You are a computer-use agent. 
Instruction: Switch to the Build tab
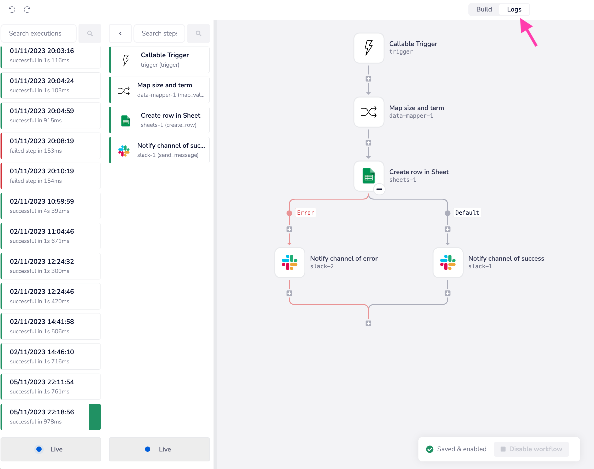click(x=484, y=9)
